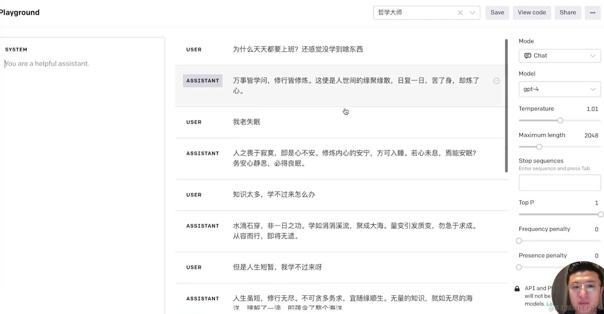Toggle the USER role label beside 我老失眠
Image resolution: width=604 pixels, height=314 pixels.
click(194, 122)
